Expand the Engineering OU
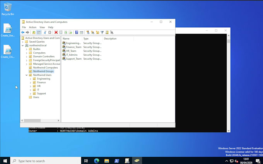 point(30,79)
